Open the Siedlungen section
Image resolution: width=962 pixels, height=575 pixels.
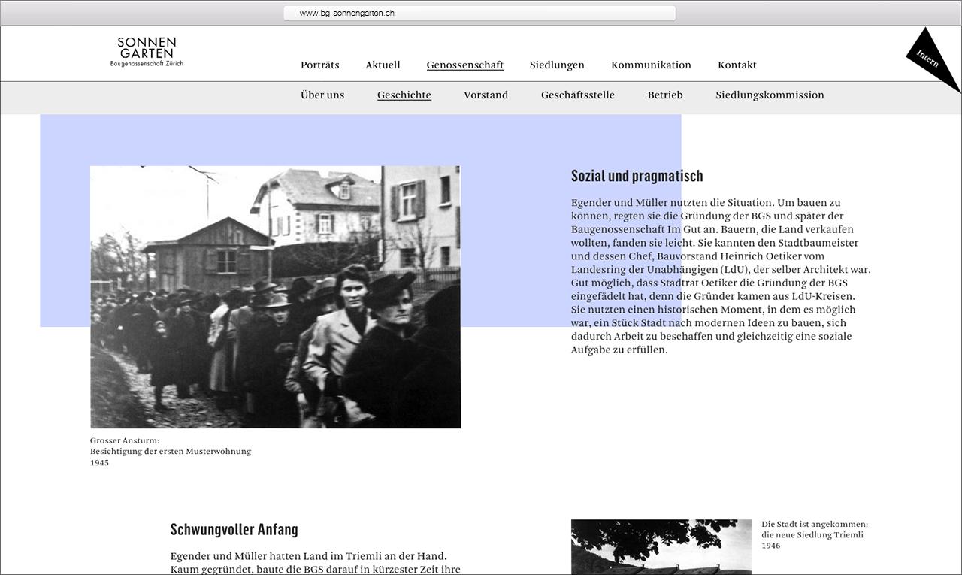[556, 65]
